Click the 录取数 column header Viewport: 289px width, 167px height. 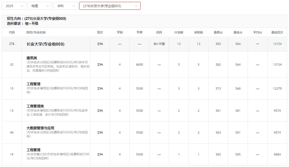tap(199, 33)
